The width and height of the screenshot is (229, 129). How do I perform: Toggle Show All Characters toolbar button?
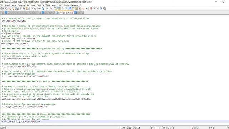coord(66,9)
